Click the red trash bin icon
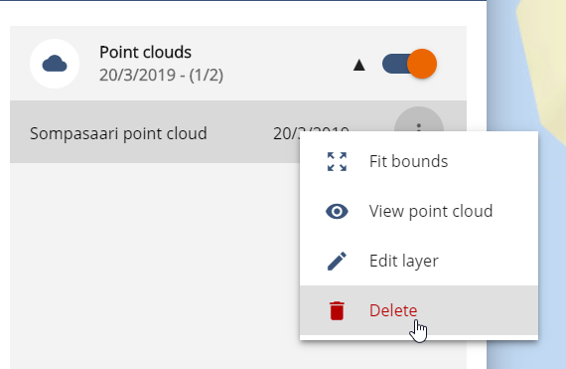566x369 pixels. pyautogui.click(x=338, y=310)
